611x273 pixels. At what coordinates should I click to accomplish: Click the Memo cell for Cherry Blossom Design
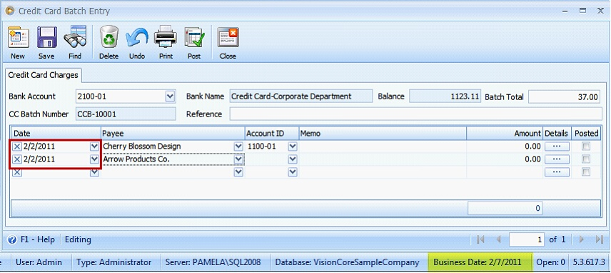[383, 147]
